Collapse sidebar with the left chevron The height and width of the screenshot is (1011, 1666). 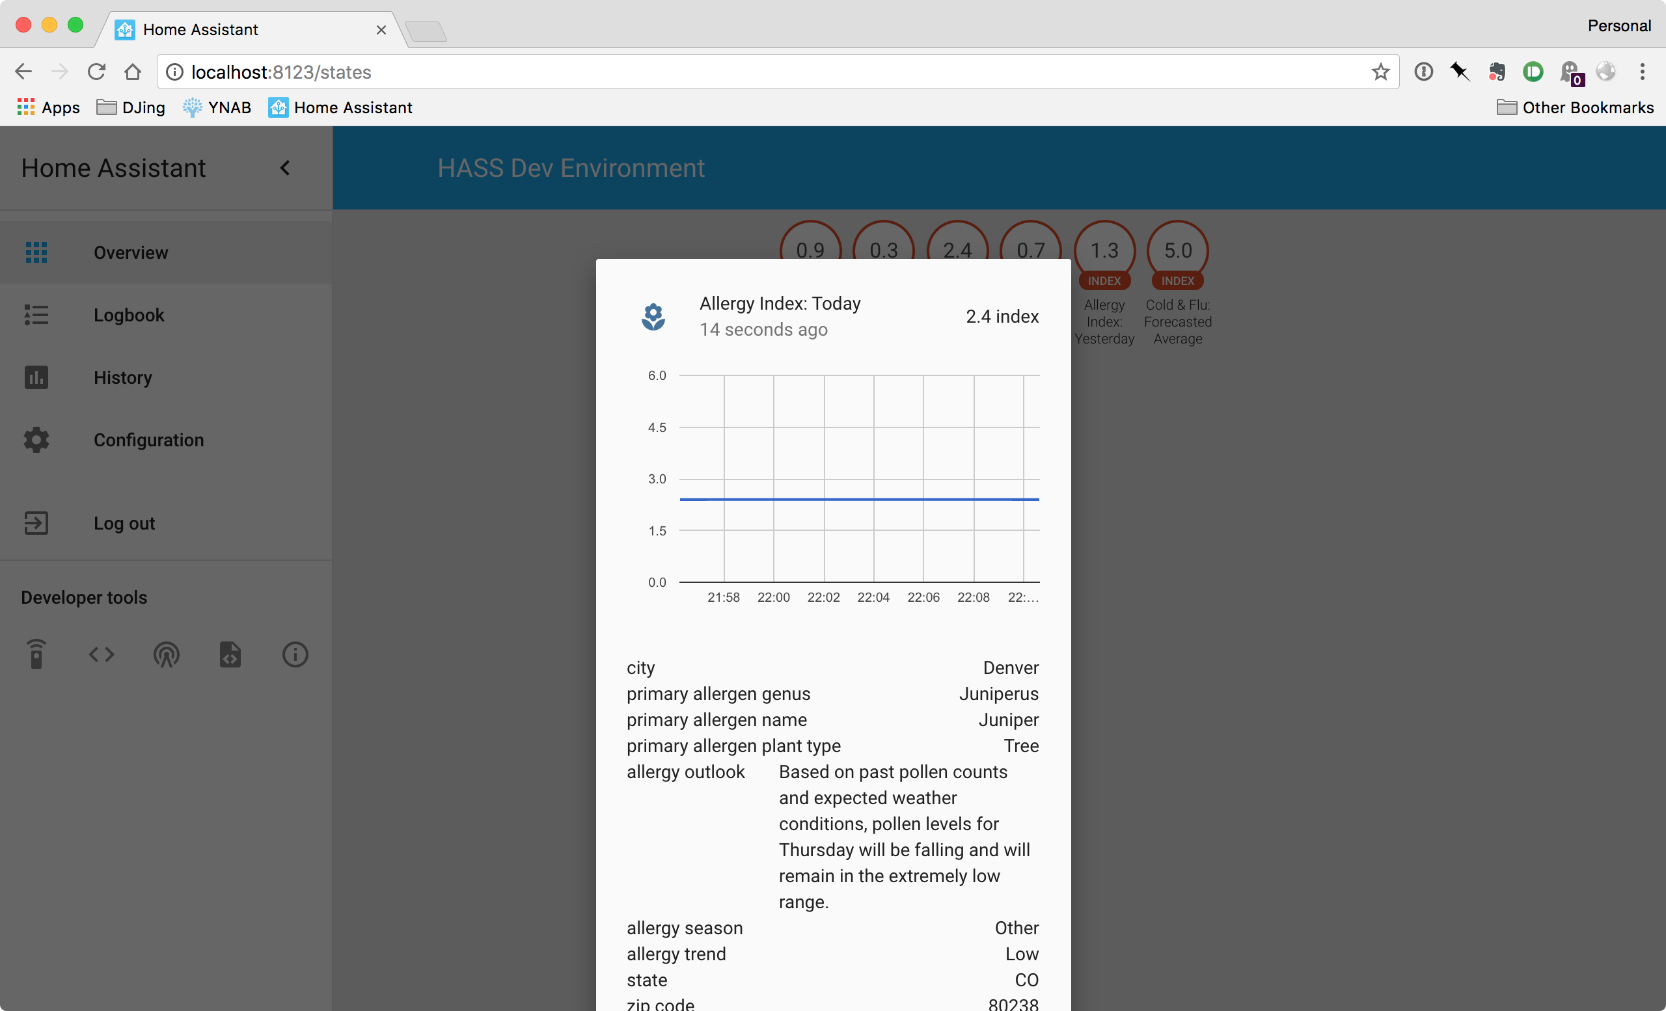[x=285, y=168]
